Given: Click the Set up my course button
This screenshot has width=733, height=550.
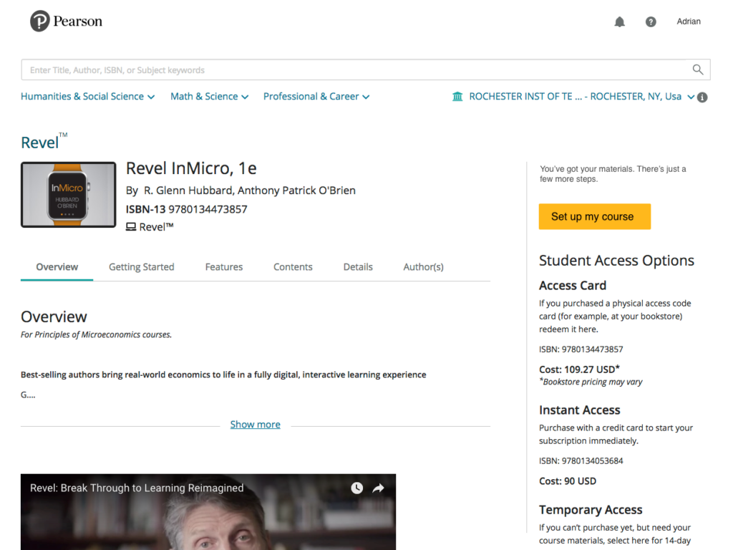Looking at the screenshot, I should [x=595, y=216].
